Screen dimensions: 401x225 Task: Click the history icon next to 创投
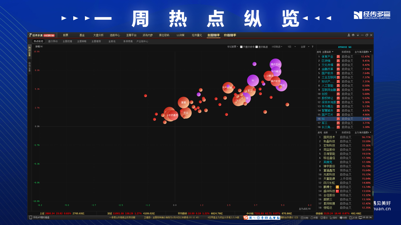[338, 94]
